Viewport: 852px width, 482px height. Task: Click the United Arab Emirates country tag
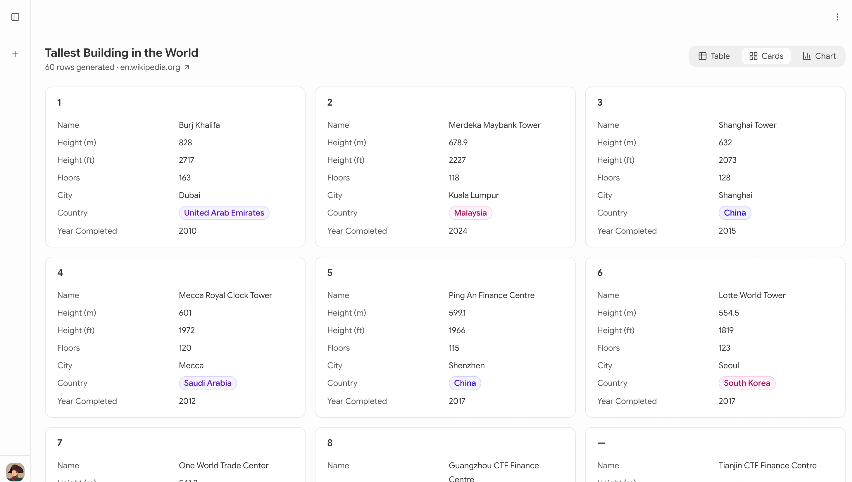224,213
